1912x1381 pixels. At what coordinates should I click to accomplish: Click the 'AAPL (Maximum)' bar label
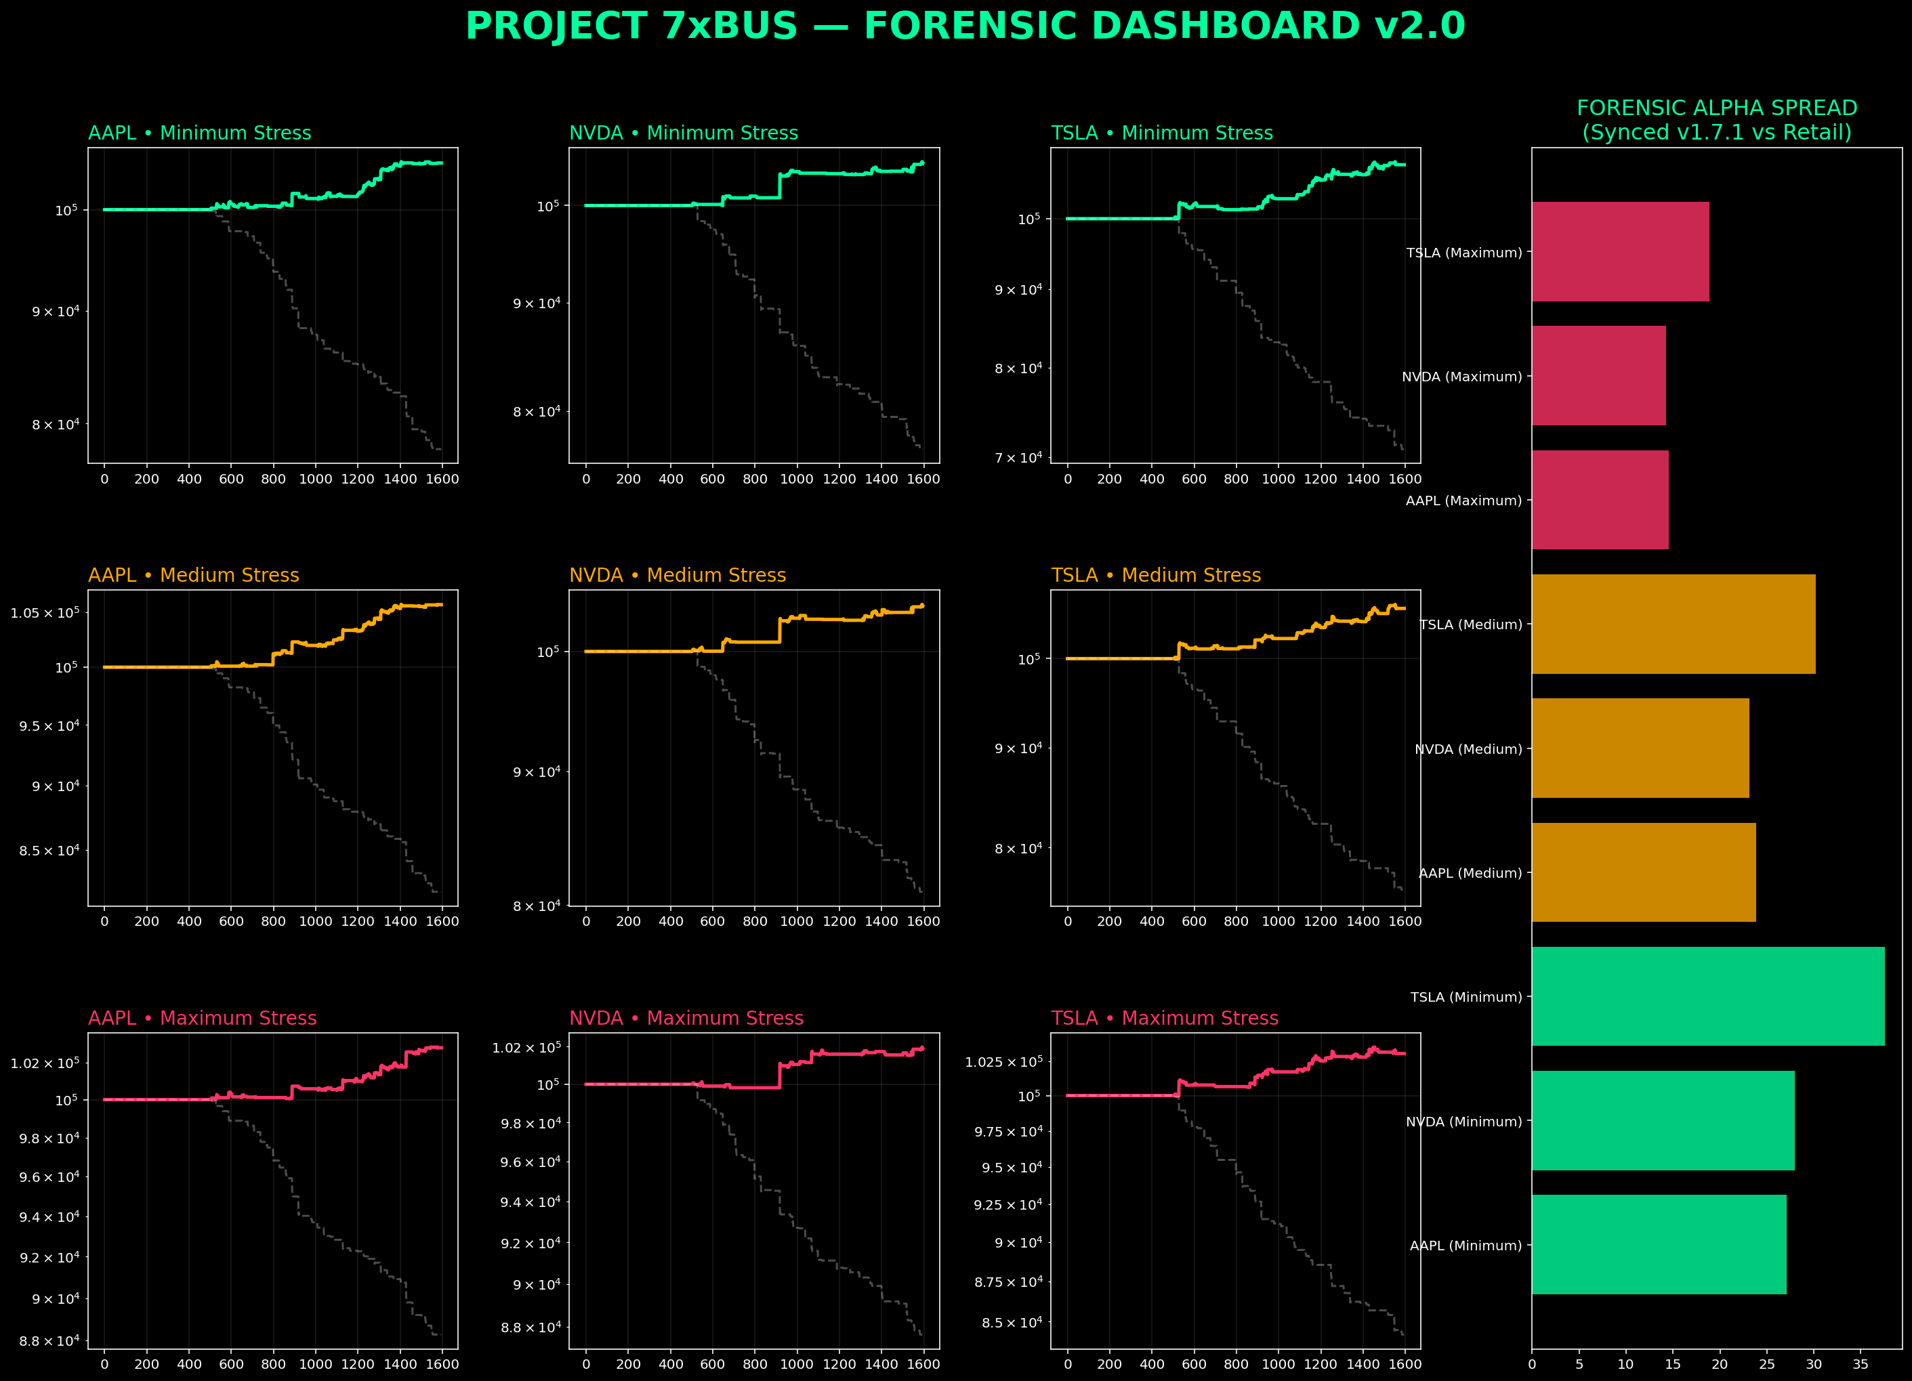tap(1463, 501)
